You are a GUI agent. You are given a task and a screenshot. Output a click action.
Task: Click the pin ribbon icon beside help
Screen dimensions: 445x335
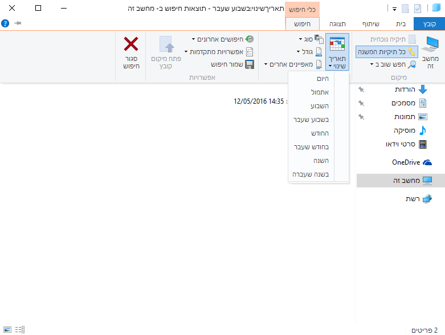tap(18, 23)
